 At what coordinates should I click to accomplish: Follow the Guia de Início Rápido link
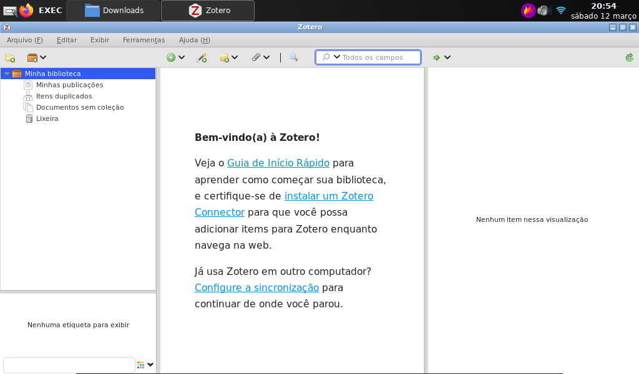278,163
